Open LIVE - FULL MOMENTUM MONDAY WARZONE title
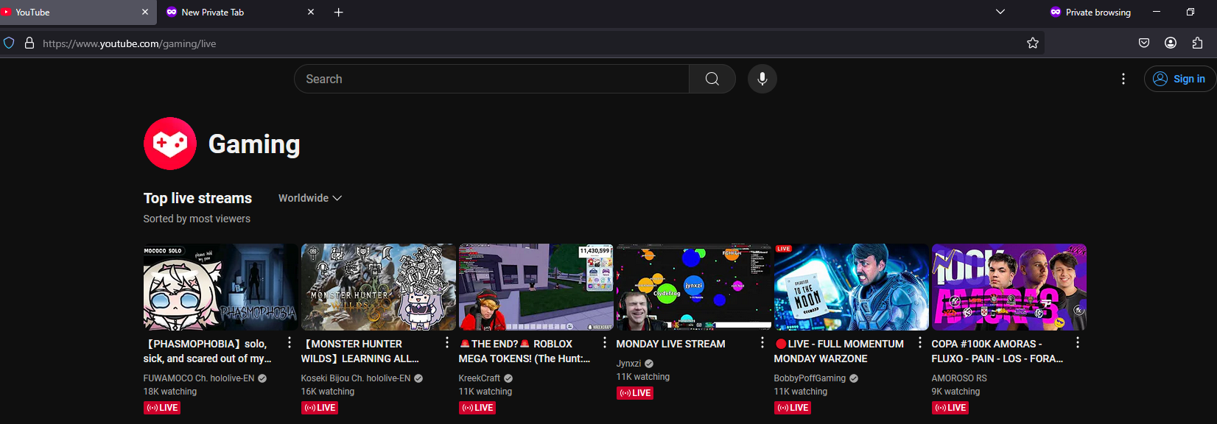This screenshot has width=1217, height=424. [839, 351]
